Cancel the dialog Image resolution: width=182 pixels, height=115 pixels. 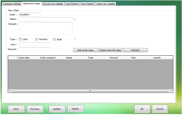(x=160, y=109)
